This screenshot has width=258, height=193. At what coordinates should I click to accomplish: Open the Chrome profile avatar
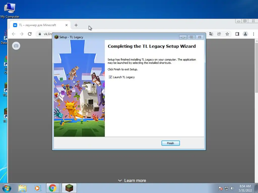[x=245, y=34]
